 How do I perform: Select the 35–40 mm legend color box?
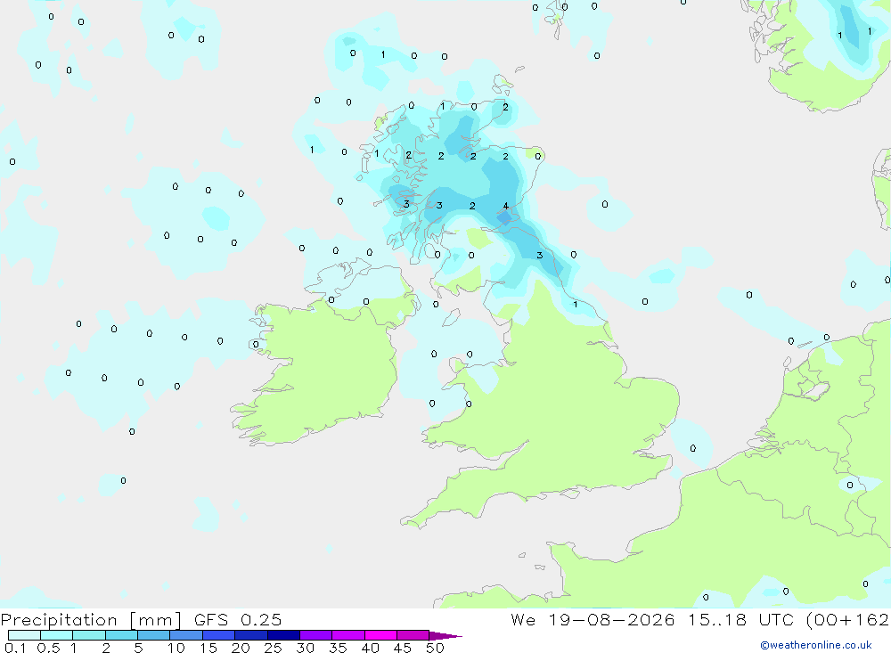[x=348, y=635]
